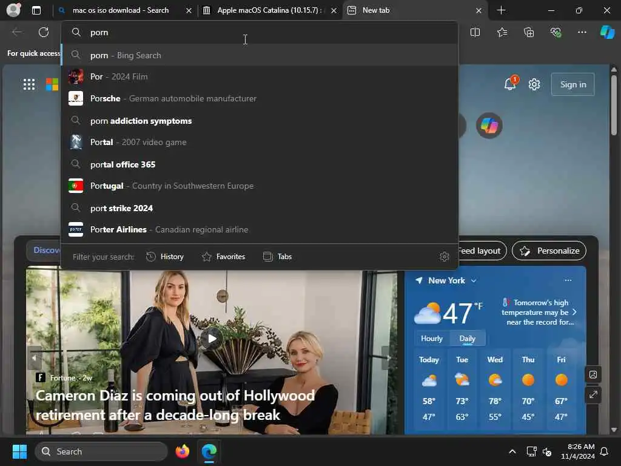Expand tomorrow's high temperature alert chevron

pyautogui.click(x=574, y=312)
